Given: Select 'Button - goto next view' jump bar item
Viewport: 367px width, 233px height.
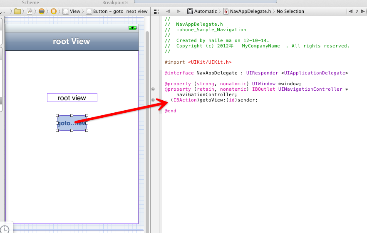Looking at the screenshot, I should point(117,11).
